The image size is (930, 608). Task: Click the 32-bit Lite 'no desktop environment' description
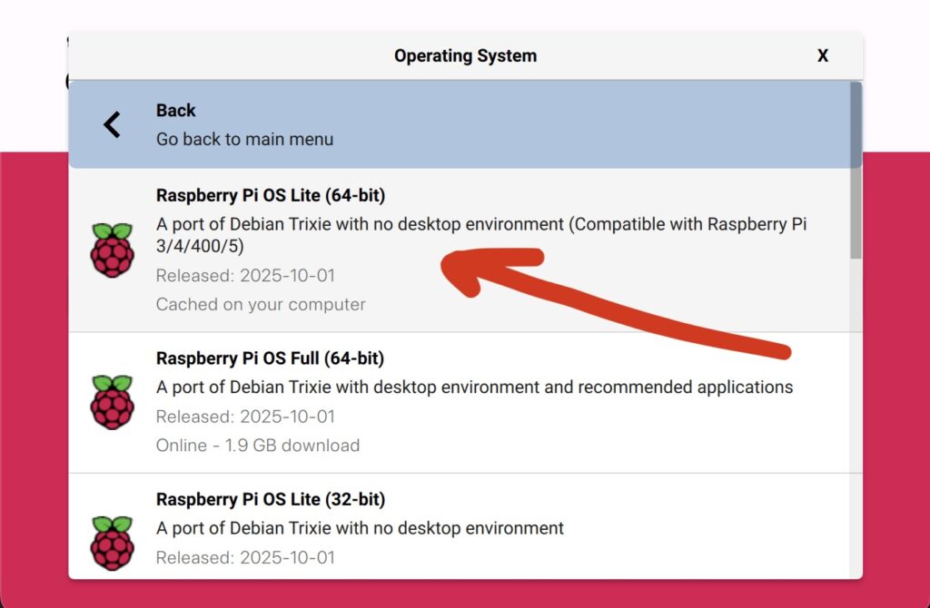360,528
